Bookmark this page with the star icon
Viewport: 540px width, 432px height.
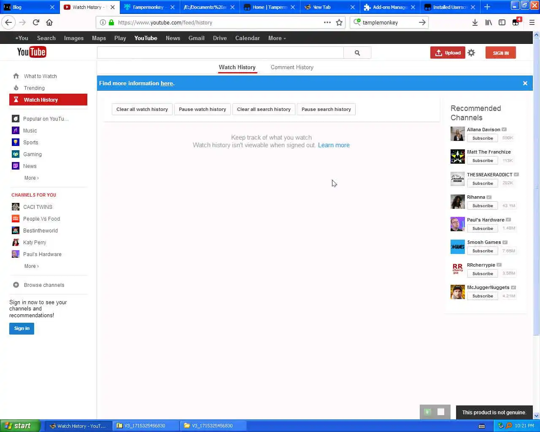[339, 22]
